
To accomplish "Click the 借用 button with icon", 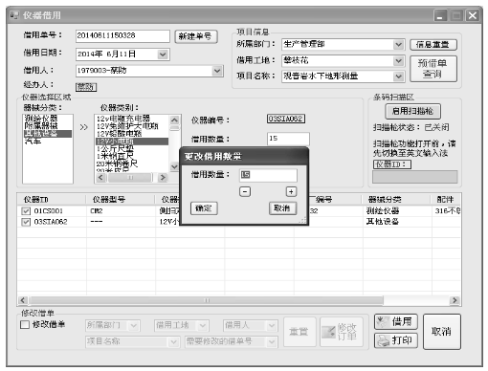I will coord(396,322).
